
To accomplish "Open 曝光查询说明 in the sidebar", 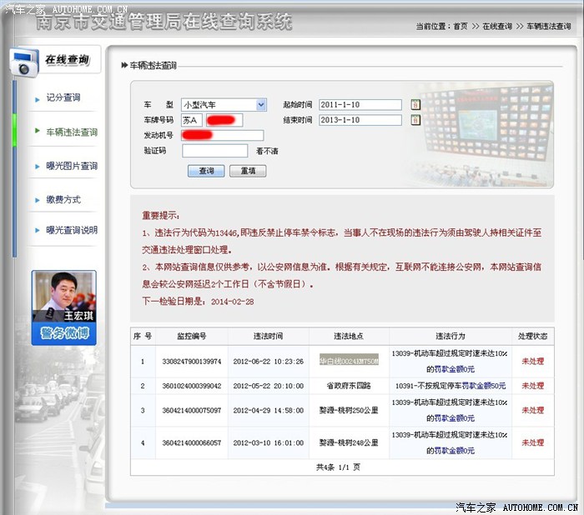I will 71,230.
